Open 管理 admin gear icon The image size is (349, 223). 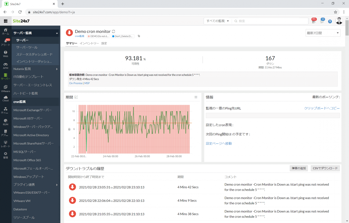pos(6,155)
